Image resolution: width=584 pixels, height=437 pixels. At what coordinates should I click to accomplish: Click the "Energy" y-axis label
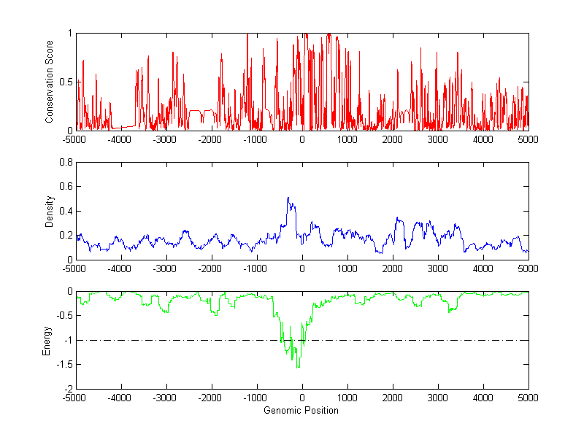(46, 340)
